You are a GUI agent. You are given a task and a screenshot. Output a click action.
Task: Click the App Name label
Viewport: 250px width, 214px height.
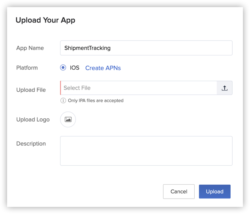point(30,48)
